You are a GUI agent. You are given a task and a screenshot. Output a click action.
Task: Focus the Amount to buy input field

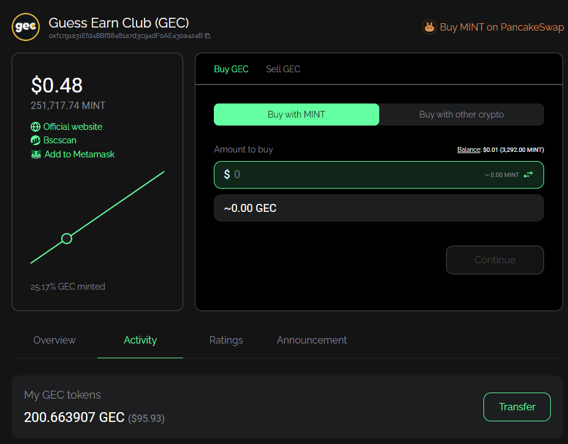[379, 175]
